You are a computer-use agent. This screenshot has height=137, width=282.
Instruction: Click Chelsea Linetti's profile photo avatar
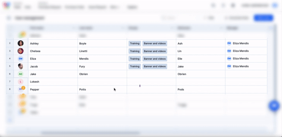tap(20, 51)
